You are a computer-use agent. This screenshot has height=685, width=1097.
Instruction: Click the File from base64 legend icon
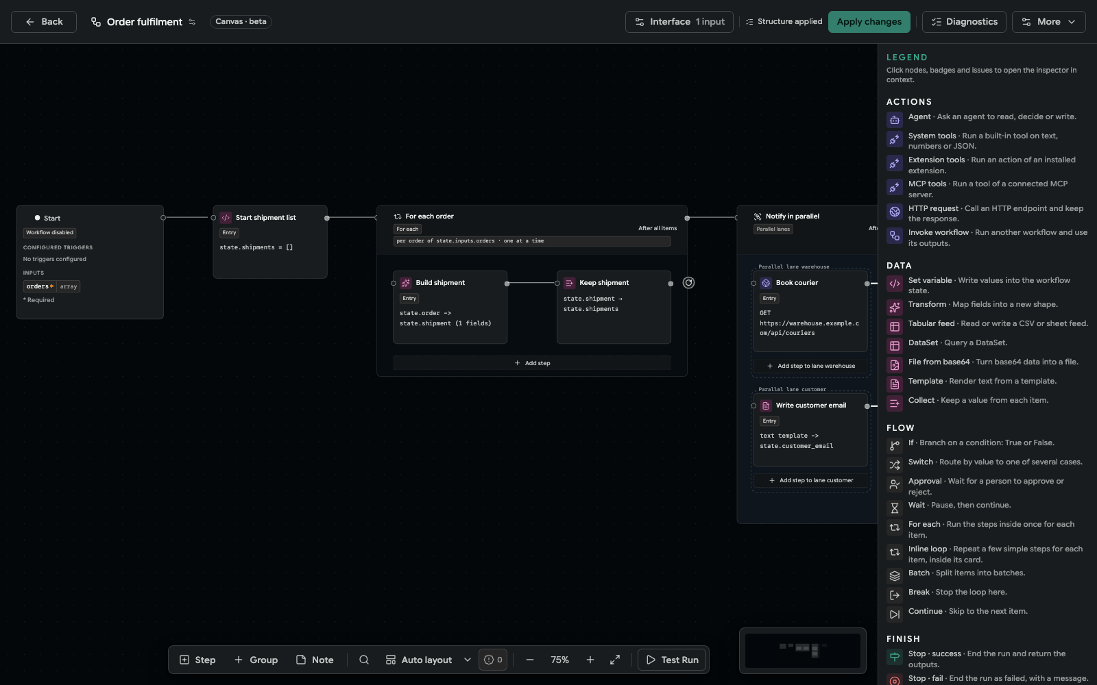coord(895,365)
